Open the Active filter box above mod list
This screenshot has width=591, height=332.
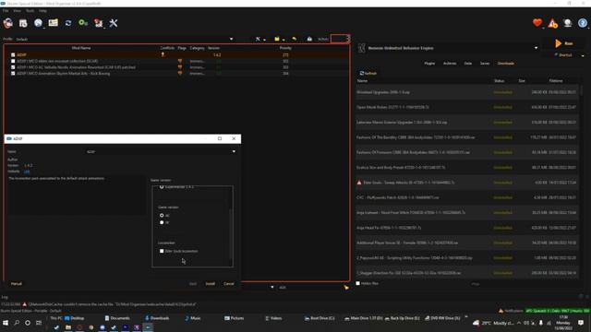(x=341, y=39)
